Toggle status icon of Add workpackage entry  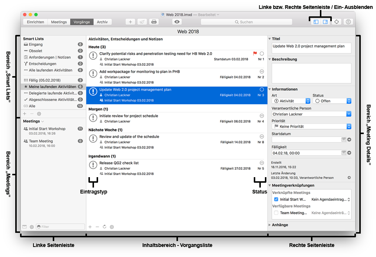click(x=262, y=71)
